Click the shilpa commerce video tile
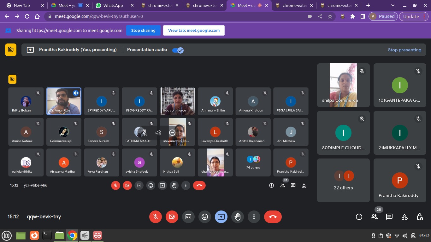The width and height of the screenshot is (431, 242). click(343, 85)
